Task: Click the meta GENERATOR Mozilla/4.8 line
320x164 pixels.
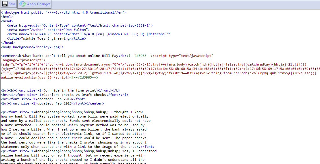Action: (x=89, y=34)
